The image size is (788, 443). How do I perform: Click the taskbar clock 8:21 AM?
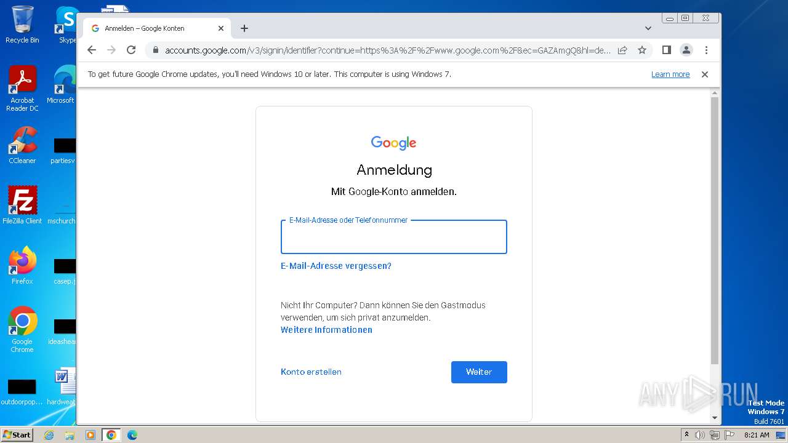coord(757,435)
